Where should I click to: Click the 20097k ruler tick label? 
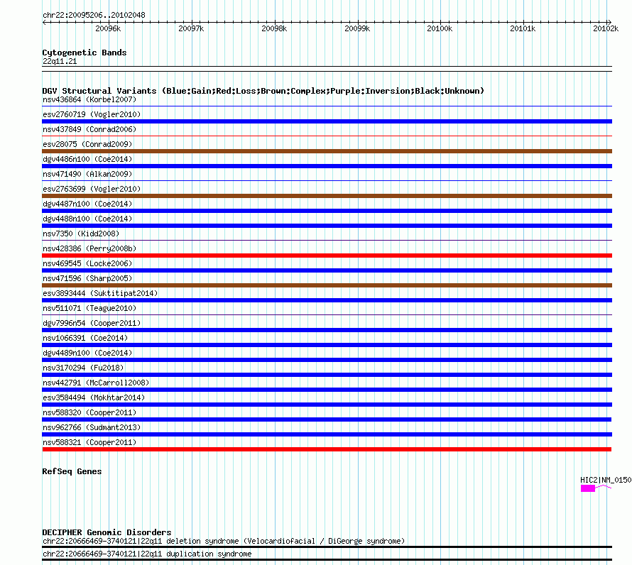pyautogui.click(x=191, y=28)
